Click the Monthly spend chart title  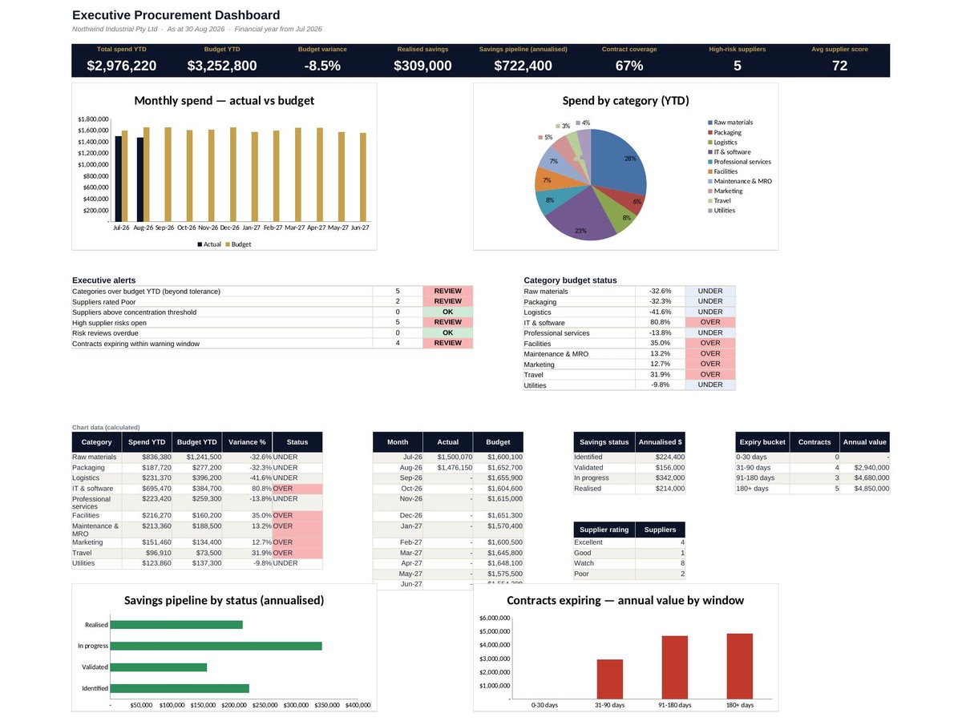[224, 101]
